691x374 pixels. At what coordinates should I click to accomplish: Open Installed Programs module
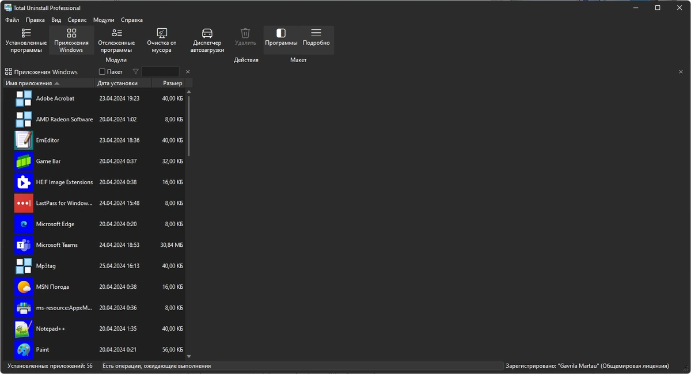(26, 40)
